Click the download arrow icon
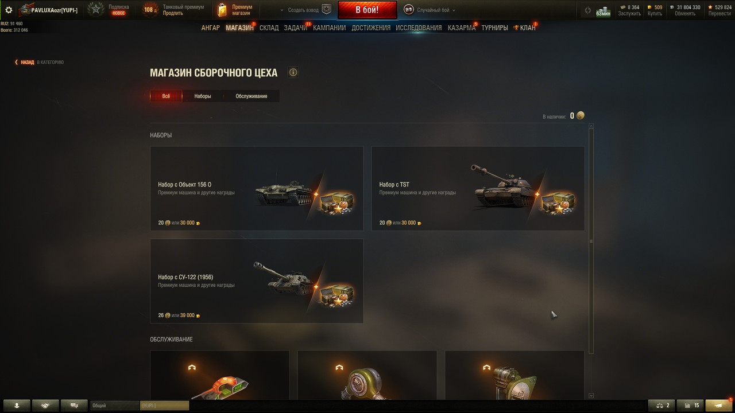Image resolution: width=735 pixels, height=413 pixels. [x=16, y=405]
